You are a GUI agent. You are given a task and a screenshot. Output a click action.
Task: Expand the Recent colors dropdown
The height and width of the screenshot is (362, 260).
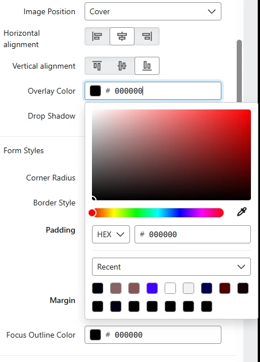[171, 267]
